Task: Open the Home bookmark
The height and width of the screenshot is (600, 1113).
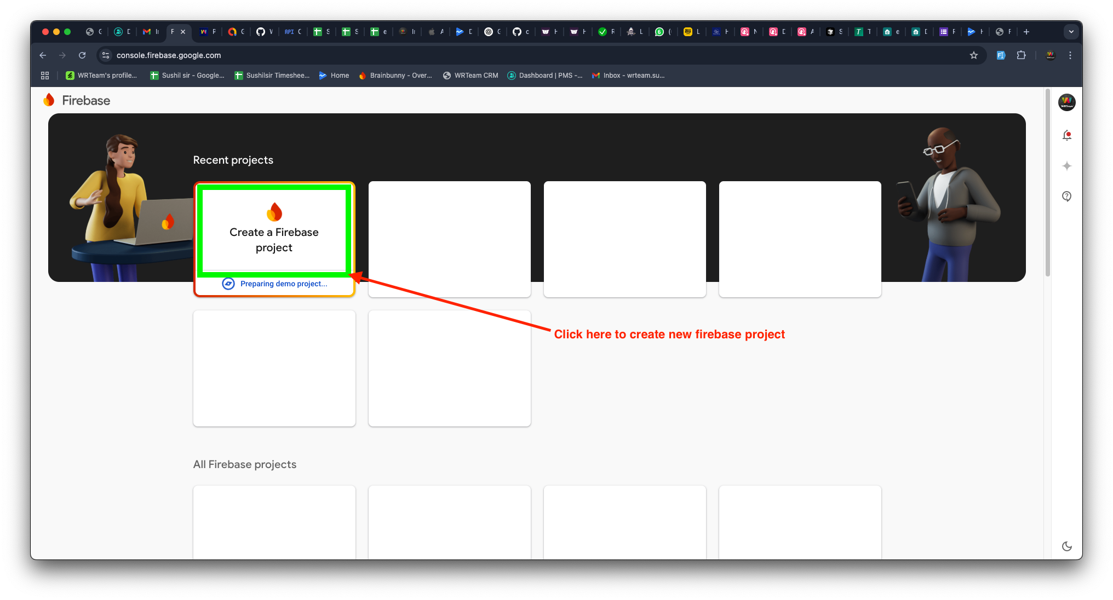Action: 334,76
